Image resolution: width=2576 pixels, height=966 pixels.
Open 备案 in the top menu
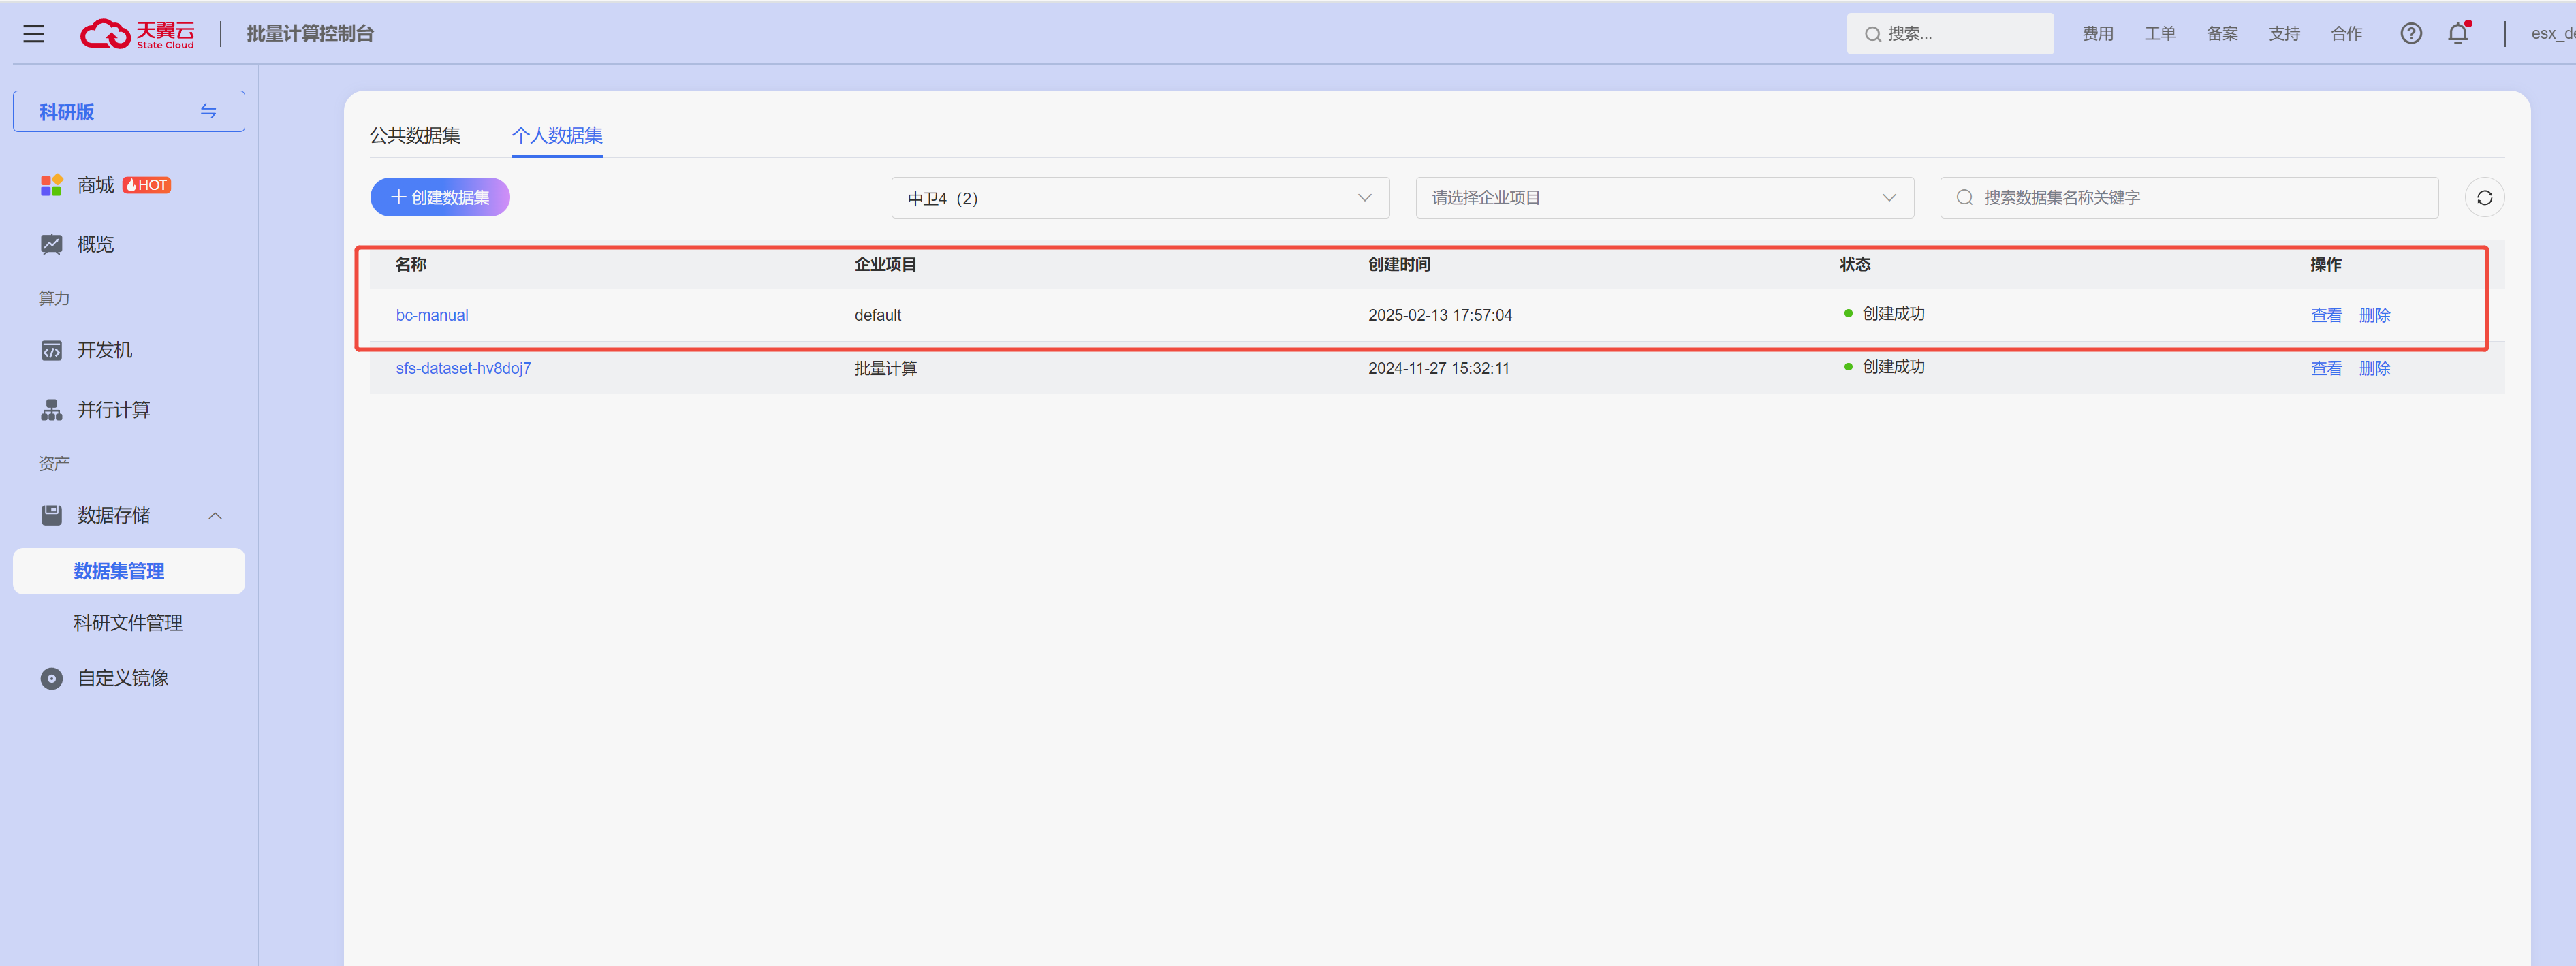coord(2221,34)
